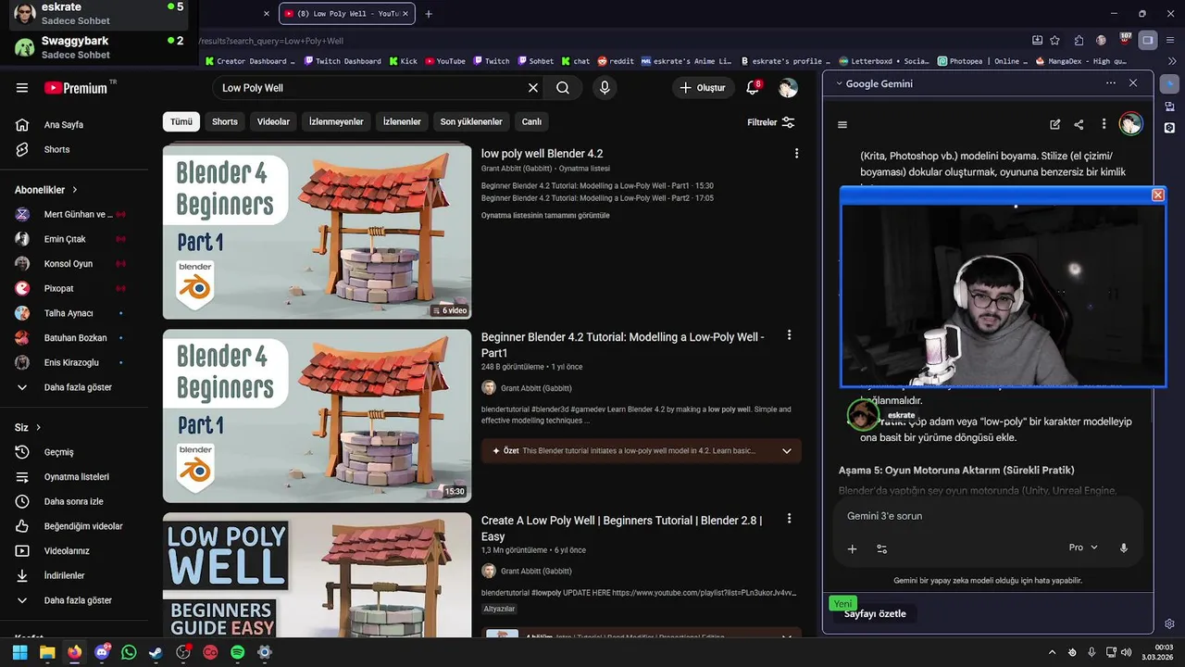The image size is (1185, 667).
Task: Open Beğendiğim videolar in sidebar
Action: [x=82, y=526]
